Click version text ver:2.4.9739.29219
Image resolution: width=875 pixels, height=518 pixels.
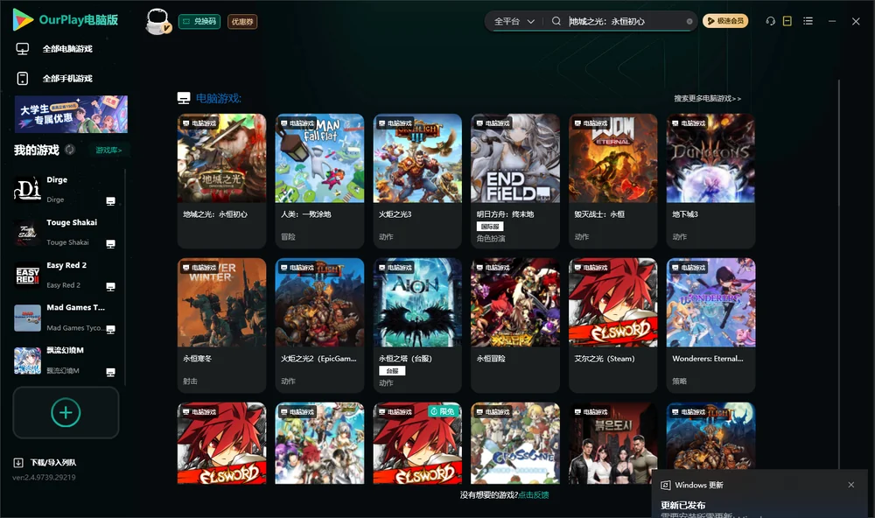(44, 478)
